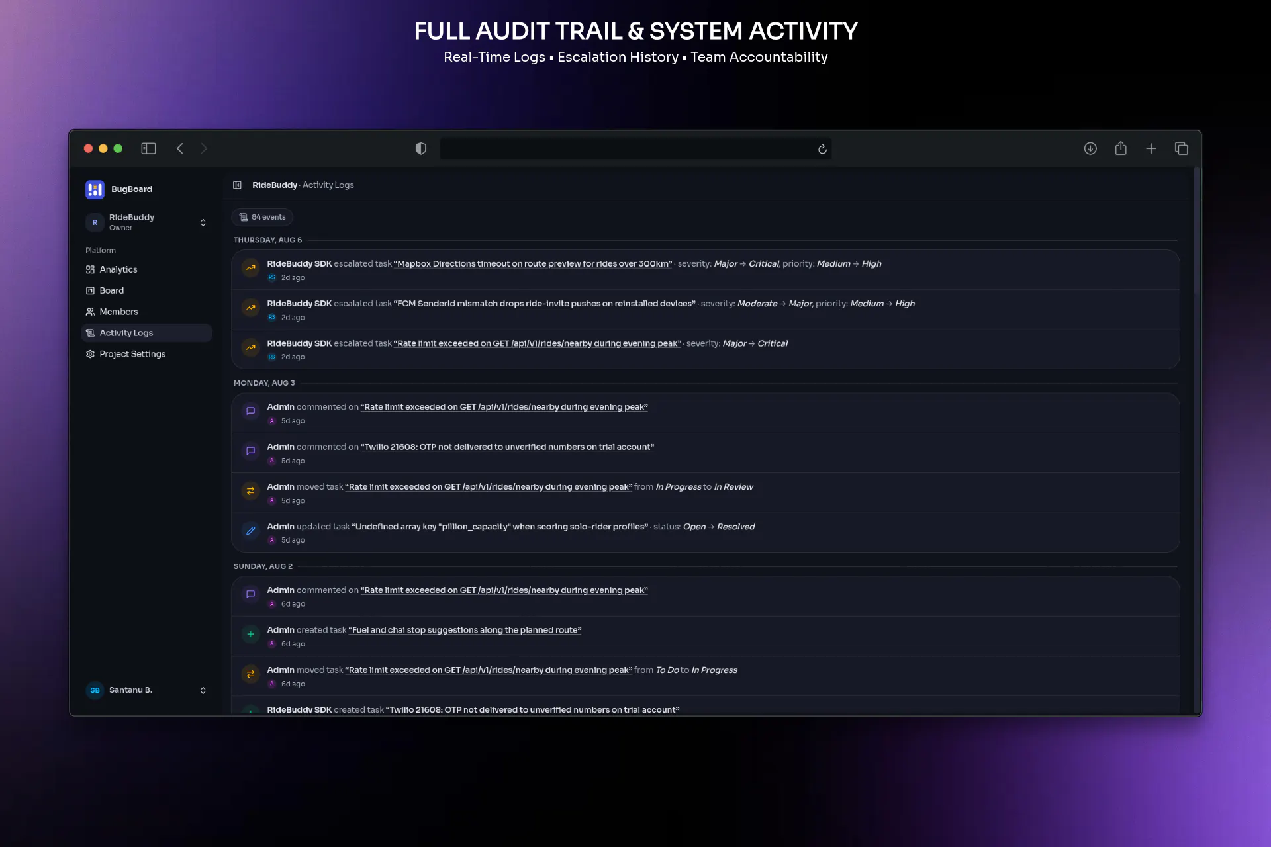
Task: Click the 84 events badge
Action: [x=262, y=217]
